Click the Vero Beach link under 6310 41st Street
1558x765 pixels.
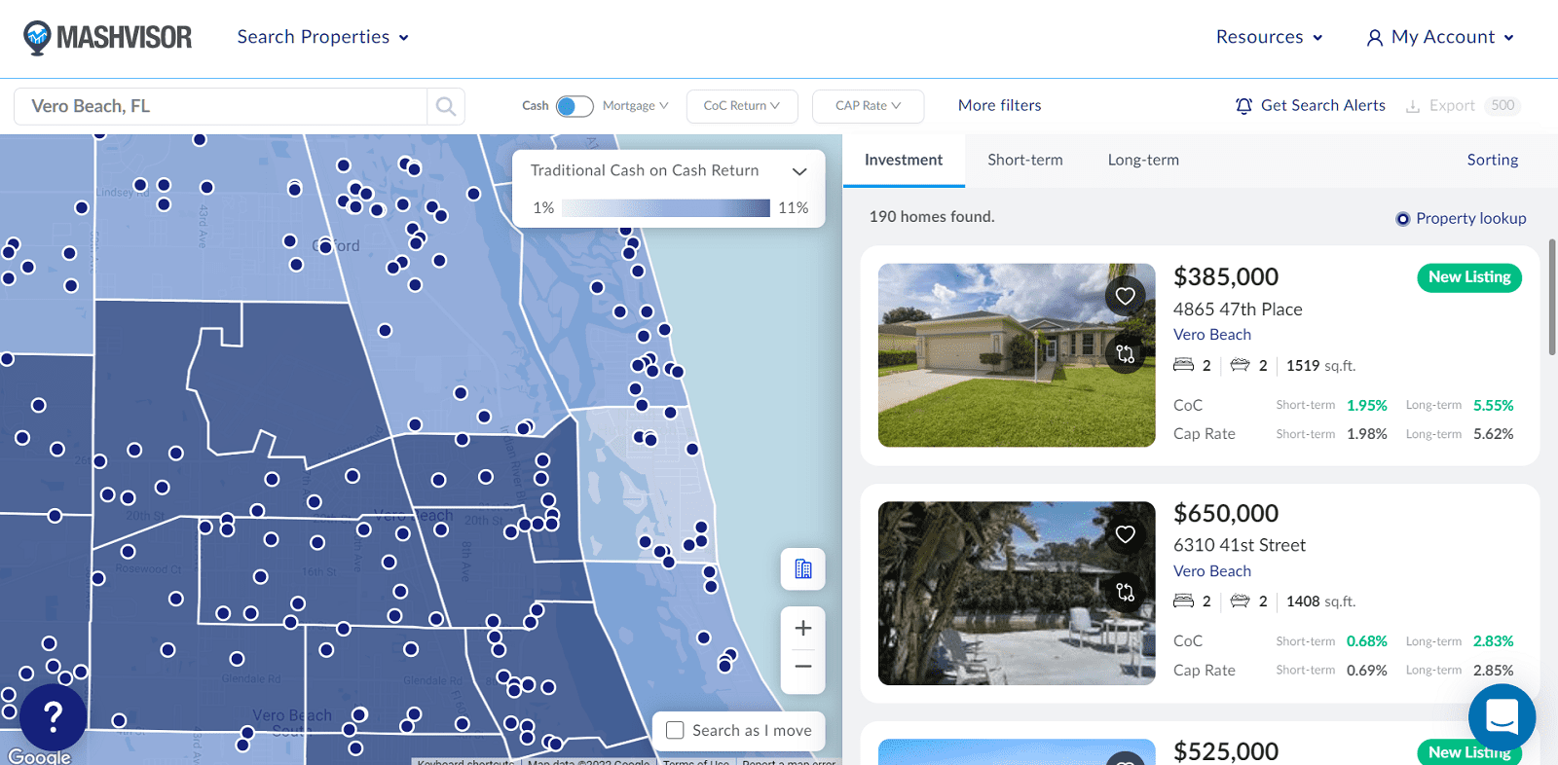pos(1212,571)
